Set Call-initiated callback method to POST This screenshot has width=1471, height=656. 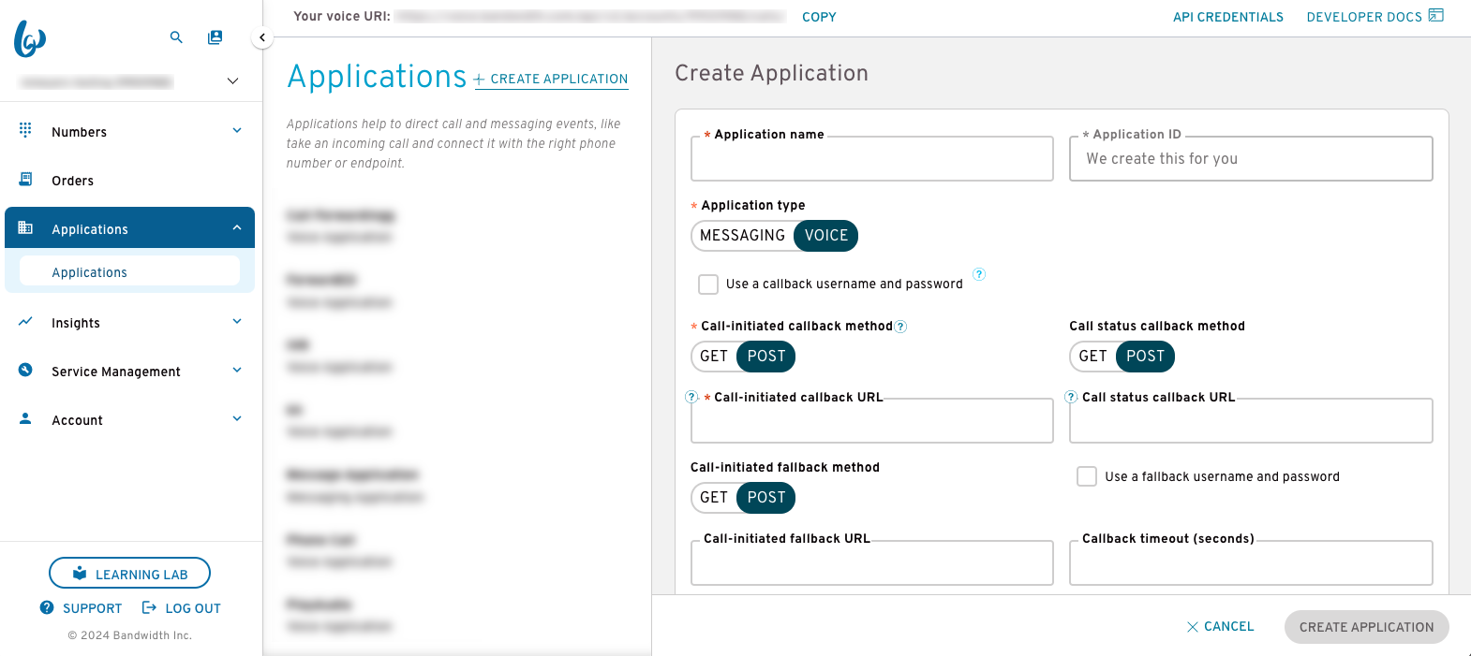[766, 357]
